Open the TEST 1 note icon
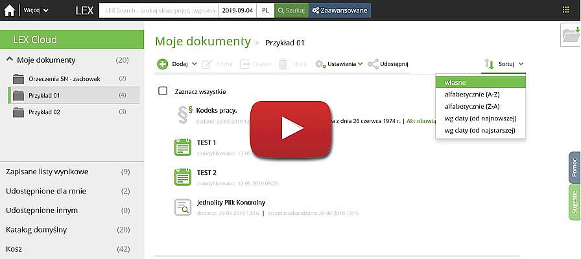This screenshot has height=259, width=581. (x=184, y=147)
